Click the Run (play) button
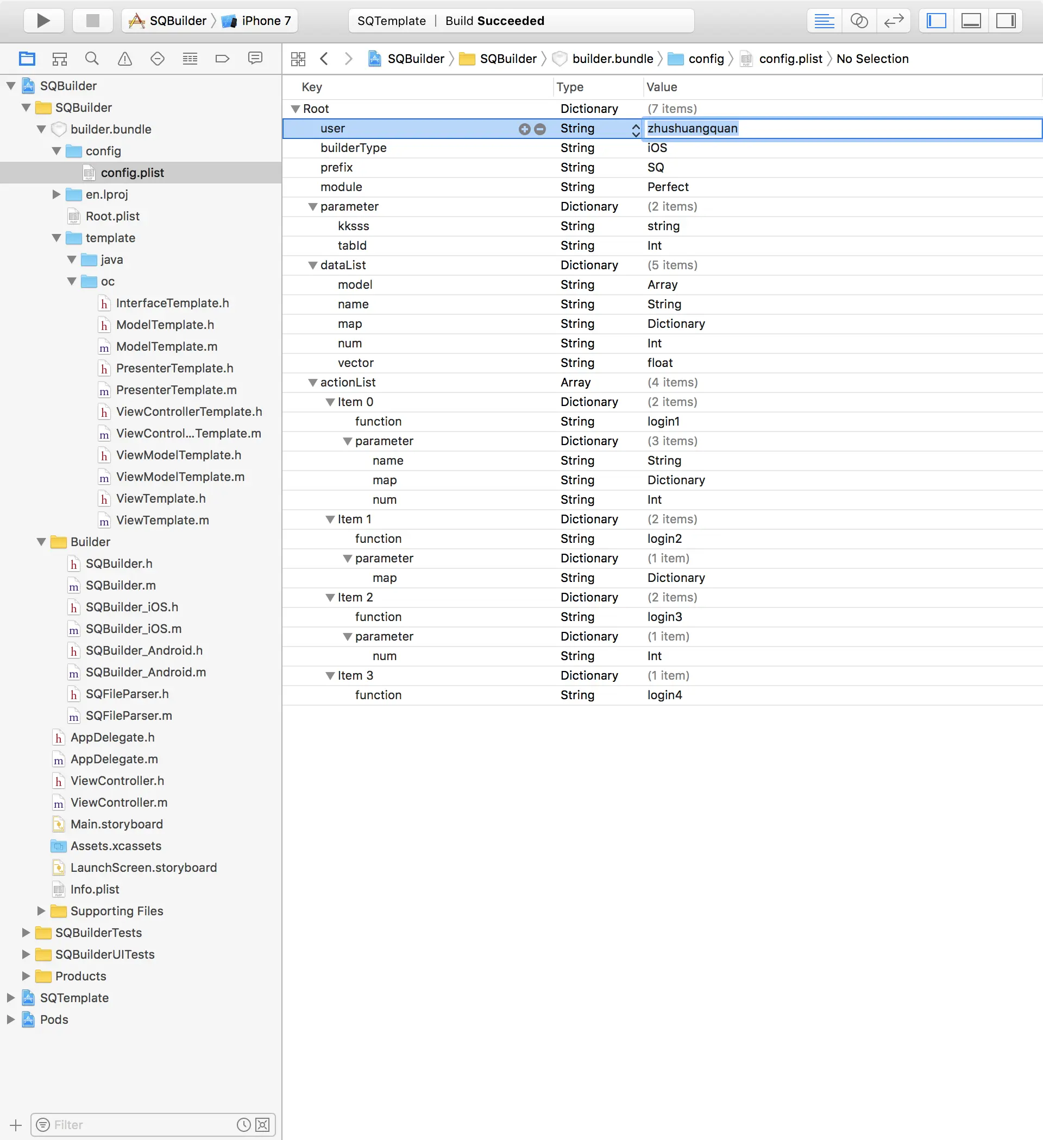This screenshot has height=1140, width=1043. pyautogui.click(x=42, y=21)
